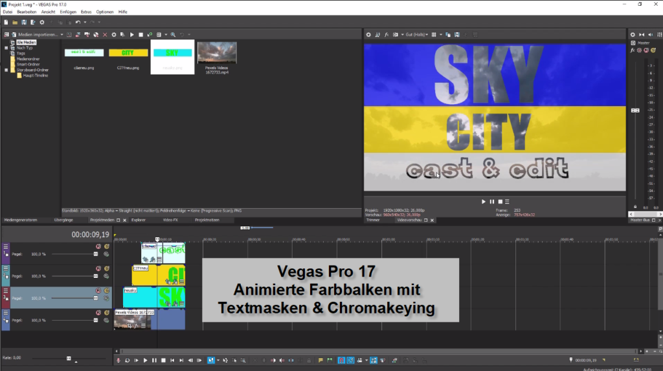This screenshot has width=663, height=371.
Task: Open the Einfügen menu
Action: [x=67, y=12]
